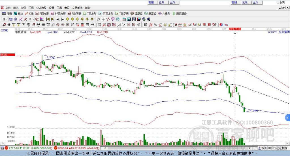Click first 主页 link at top
Screen dimensions: 290x156
(172, 2)
